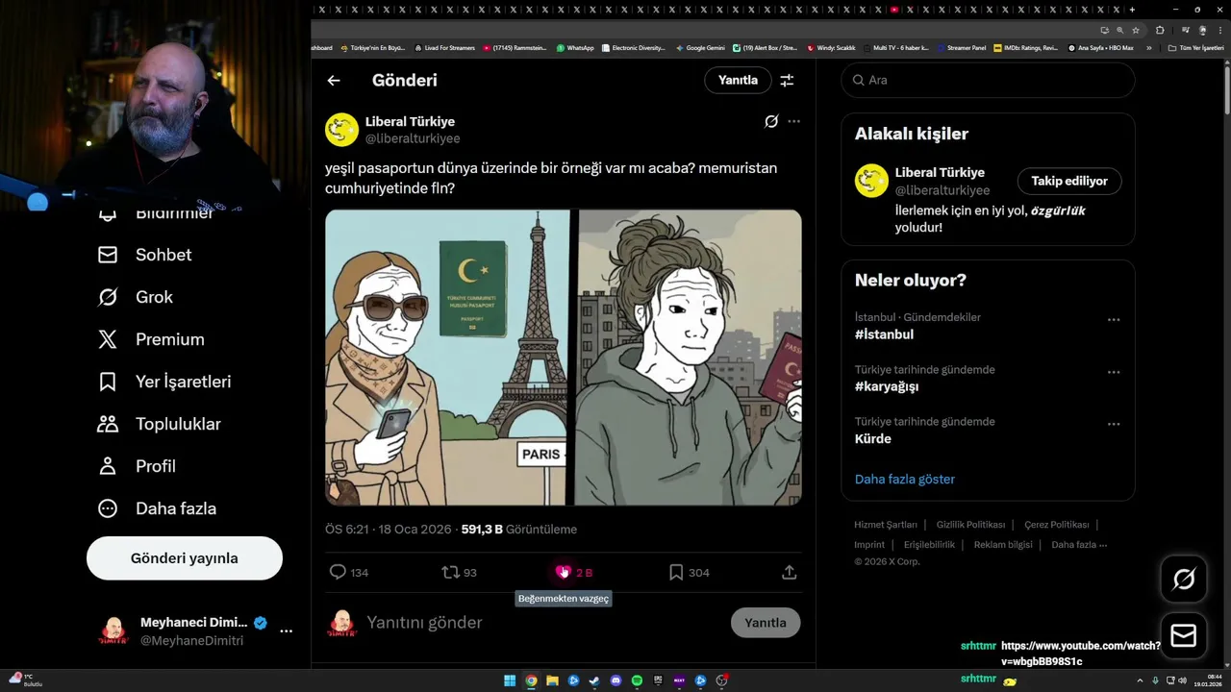Click the volume speaker icon in tray
1231x692 pixels.
pos(1182,680)
